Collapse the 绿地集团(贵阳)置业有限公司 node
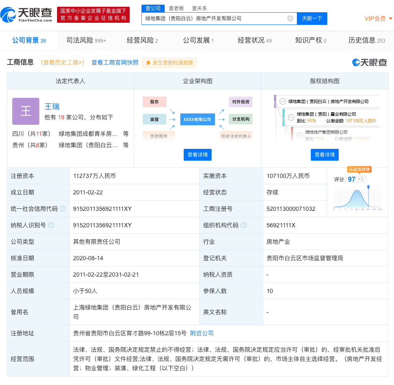This screenshot has width=394, height=385. [291, 117]
